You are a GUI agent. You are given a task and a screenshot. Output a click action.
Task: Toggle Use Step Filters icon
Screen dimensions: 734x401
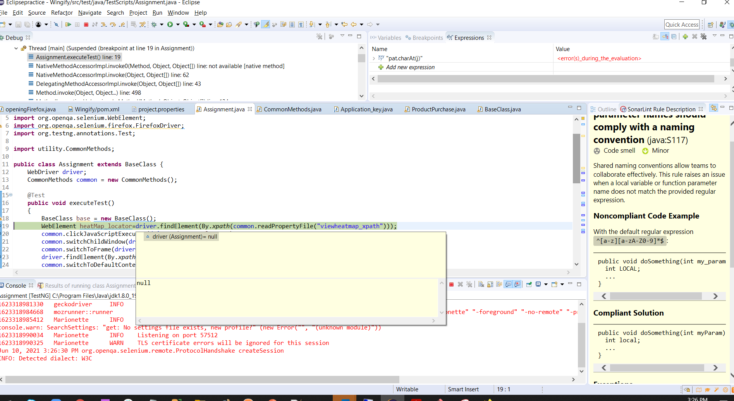(143, 25)
